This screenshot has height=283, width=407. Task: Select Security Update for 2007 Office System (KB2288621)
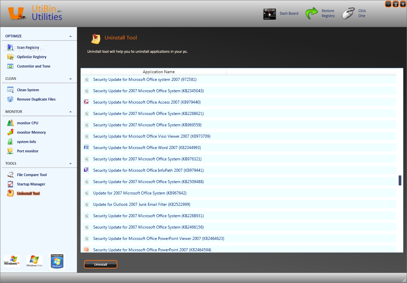(148, 114)
